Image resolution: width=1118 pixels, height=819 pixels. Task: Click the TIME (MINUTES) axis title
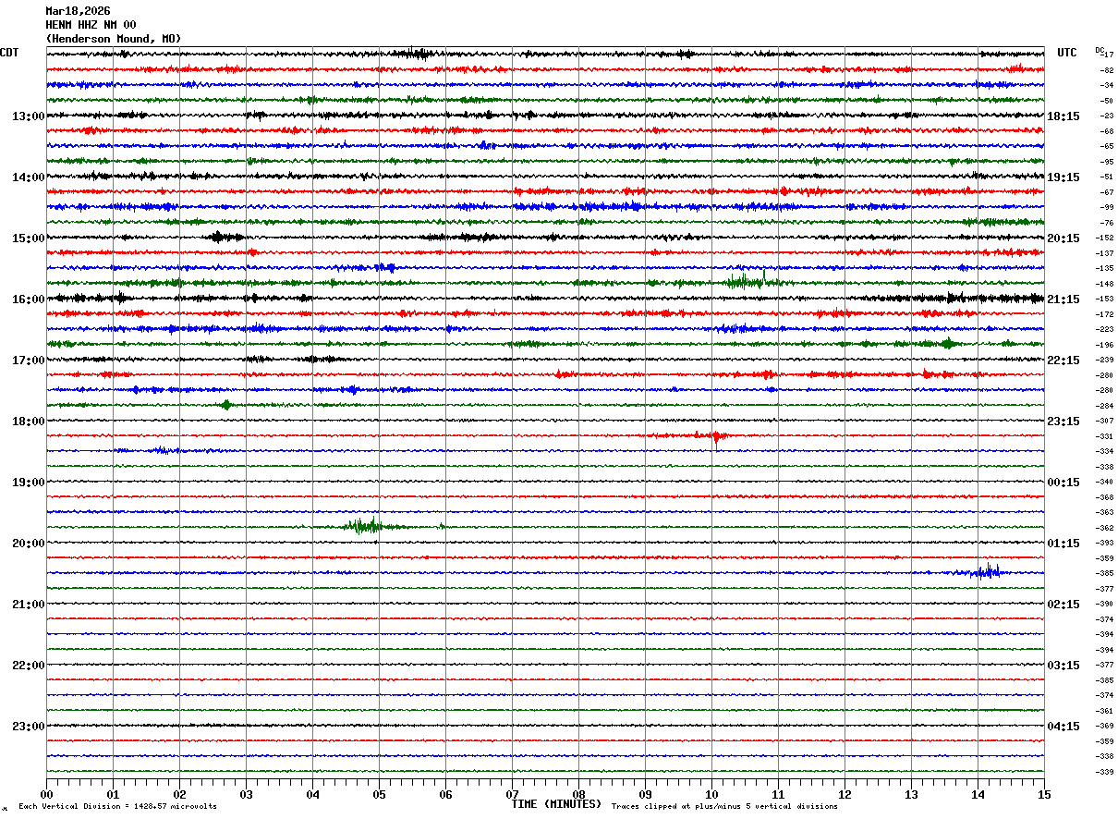(556, 804)
